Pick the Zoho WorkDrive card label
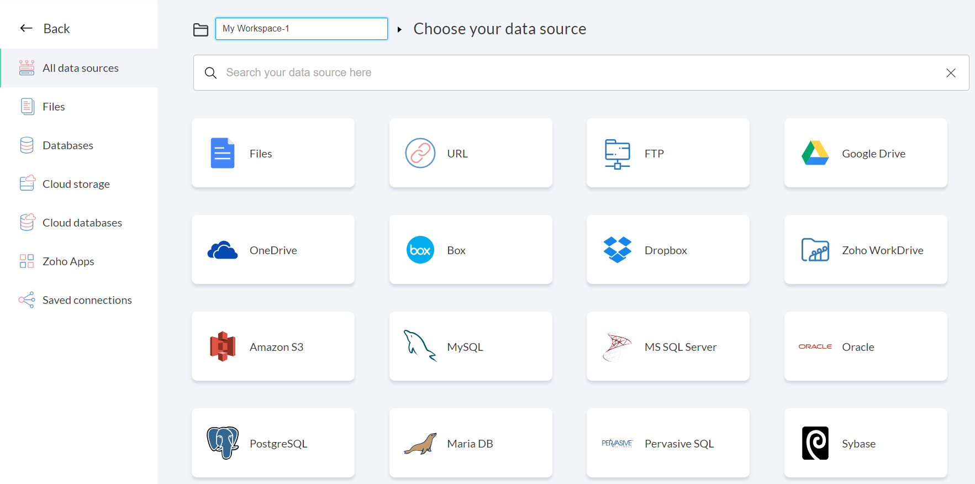 [x=883, y=250]
